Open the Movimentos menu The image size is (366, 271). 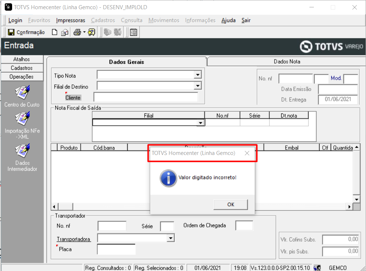click(x=164, y=20)
